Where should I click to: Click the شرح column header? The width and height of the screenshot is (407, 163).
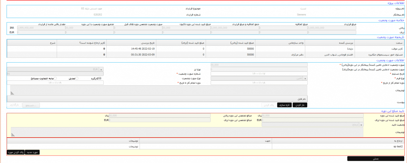(x=32, y=43)
